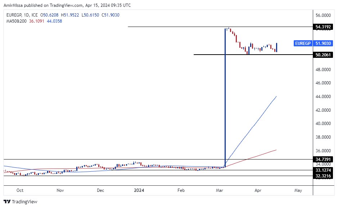Click the EUREGP blue price label
The image size is (338, 208).
point(303,43)
